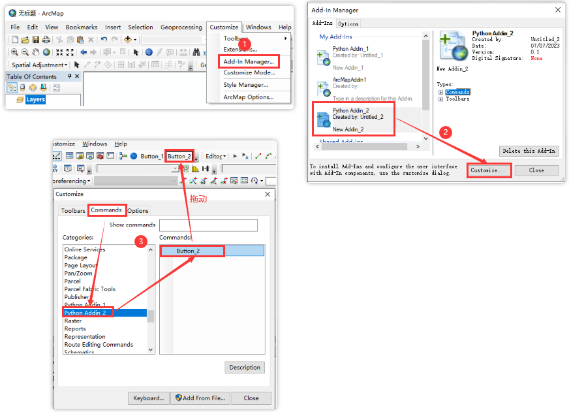Click the Open folder toolbar icon

click(25, 40)
